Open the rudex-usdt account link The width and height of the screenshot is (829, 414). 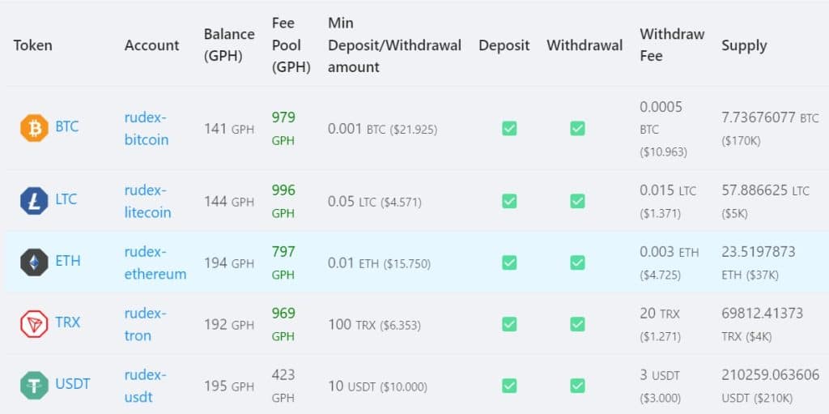pyautogui.click(x=145, y=385)
